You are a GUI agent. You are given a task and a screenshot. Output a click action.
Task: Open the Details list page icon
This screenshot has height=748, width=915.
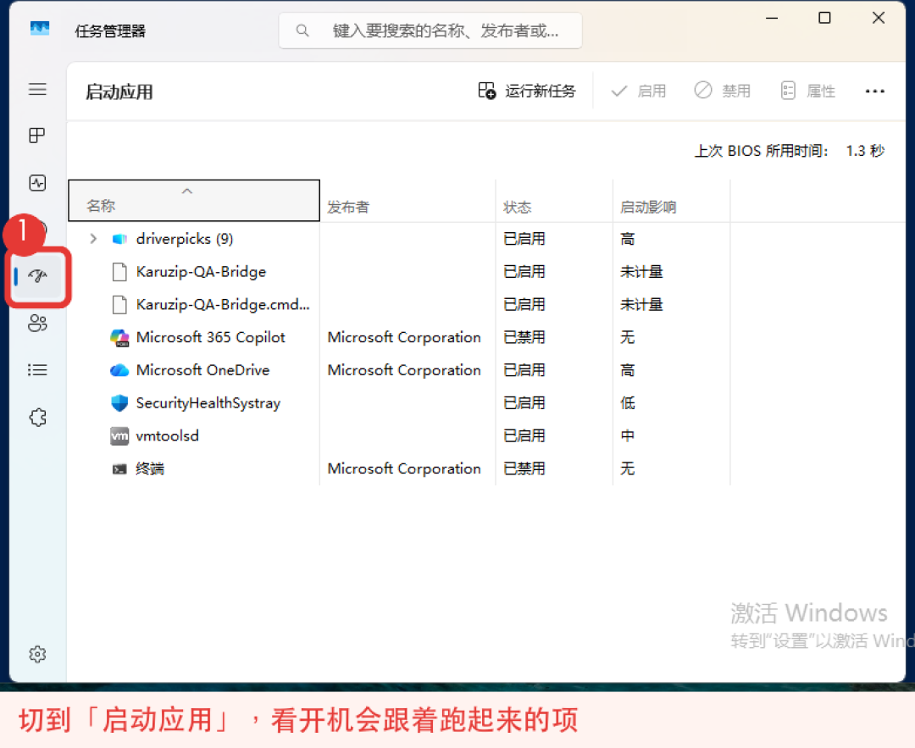click(x=37, y=370)
